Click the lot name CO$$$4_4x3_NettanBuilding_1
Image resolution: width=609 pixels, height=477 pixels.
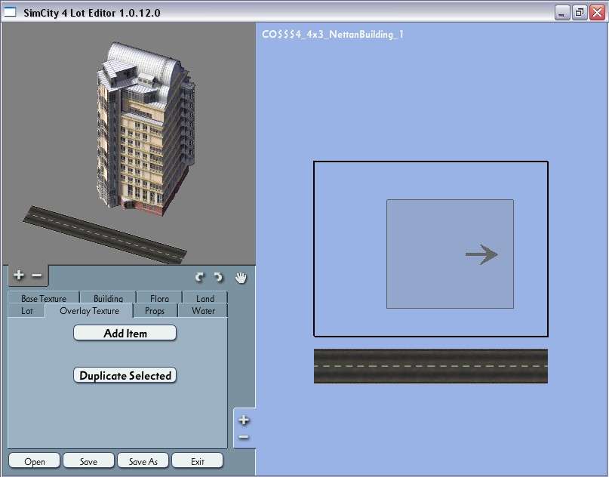click(x=333, y=34)
